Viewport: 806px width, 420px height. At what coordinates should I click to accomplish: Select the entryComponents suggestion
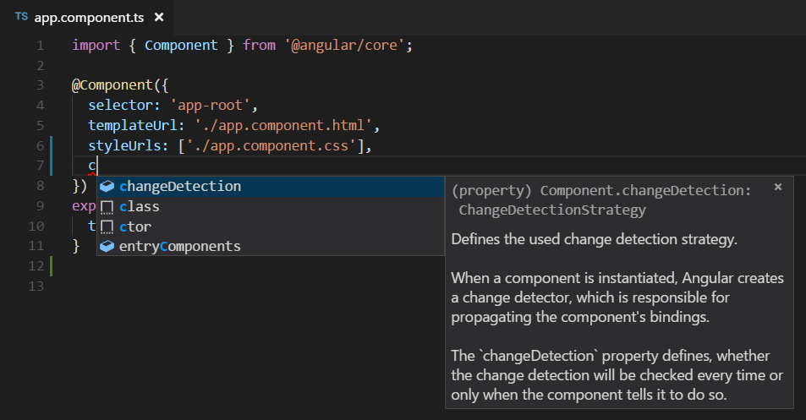click(x=180, y=247)
